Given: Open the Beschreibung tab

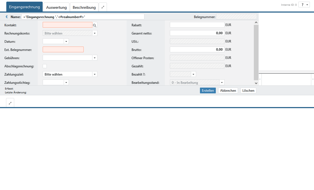Looking at the screenshot, I should pyautogui.click(x=84, y=7).
